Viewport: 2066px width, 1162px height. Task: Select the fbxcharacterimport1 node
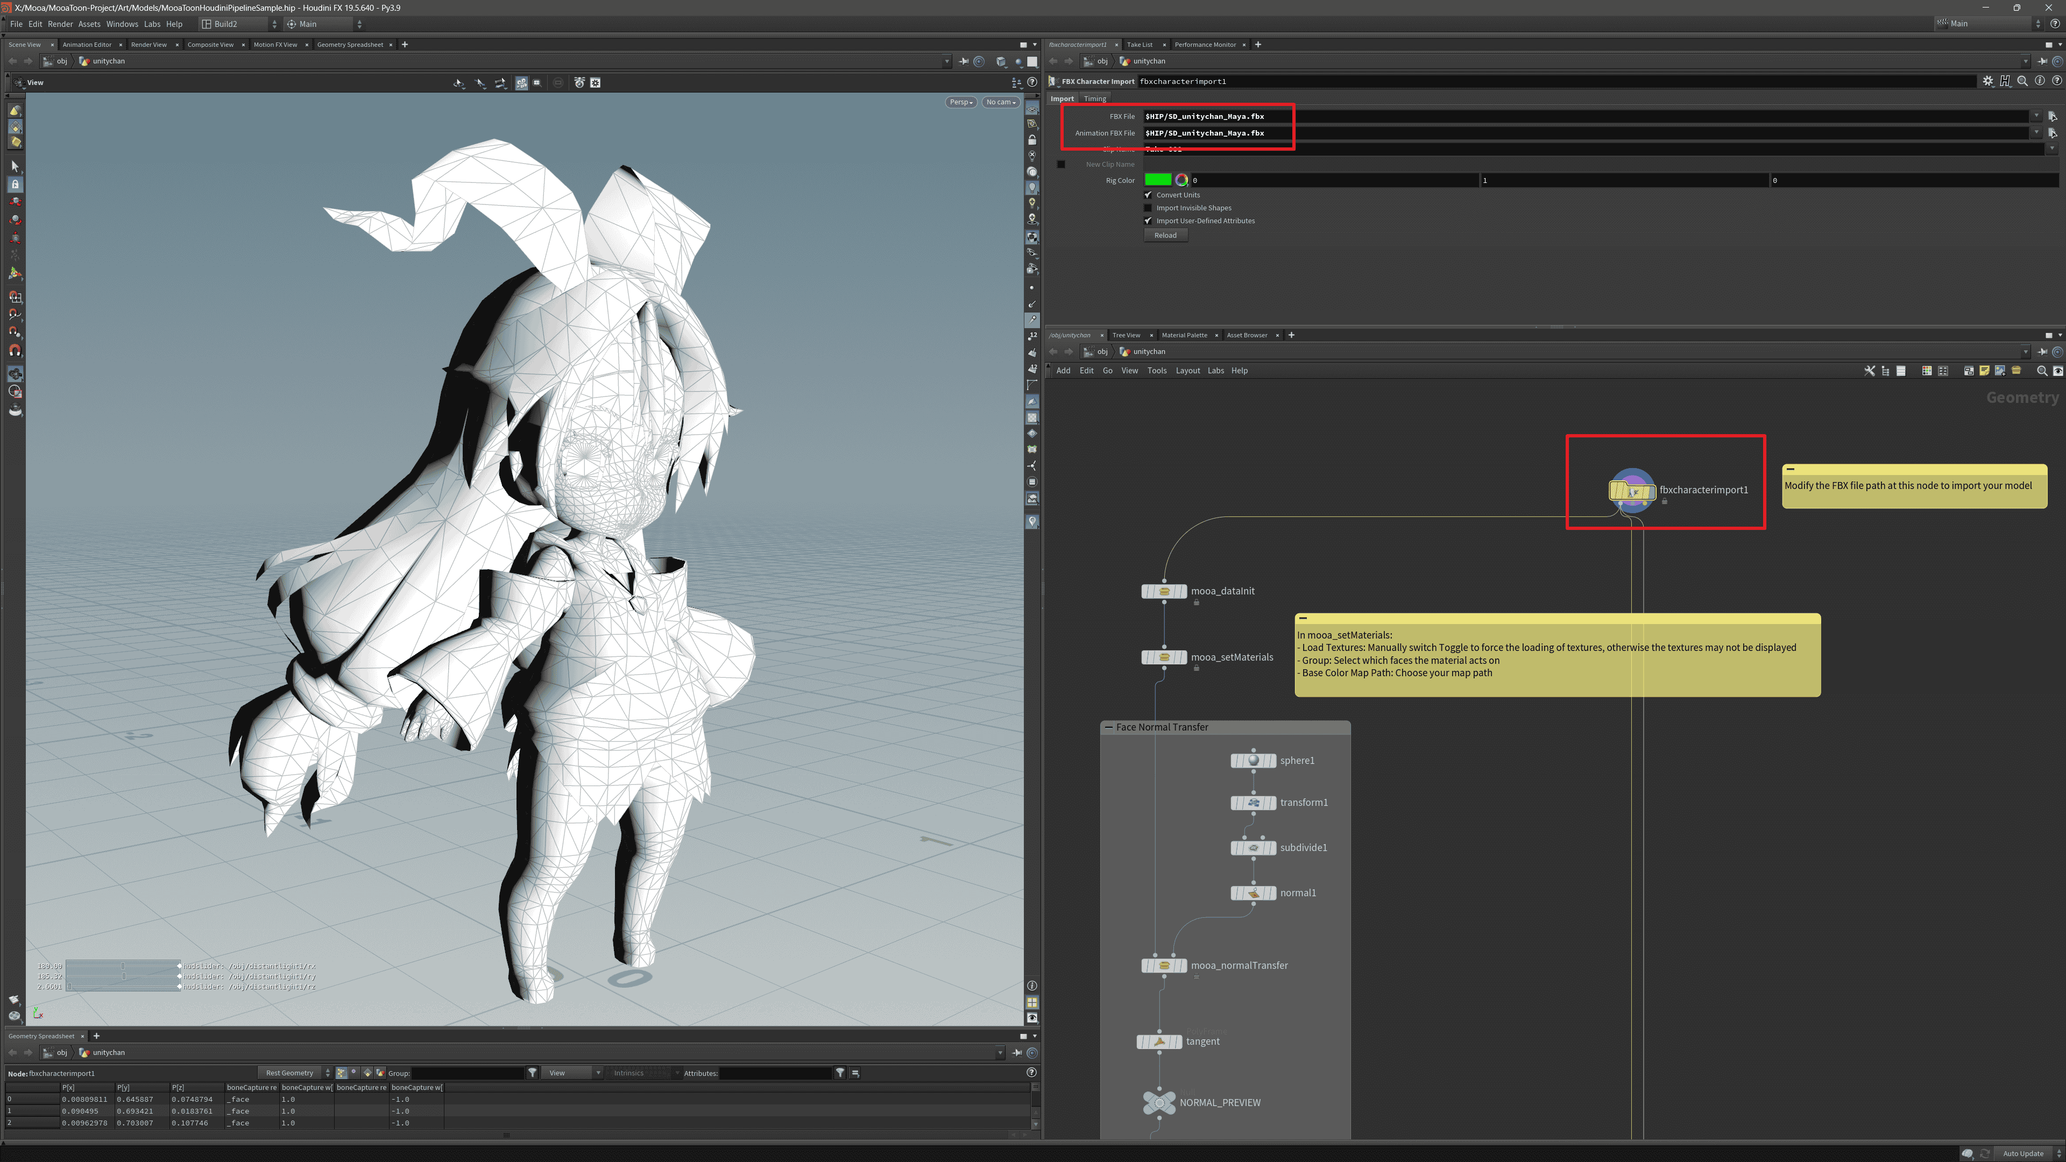[x=1632, y=490]
